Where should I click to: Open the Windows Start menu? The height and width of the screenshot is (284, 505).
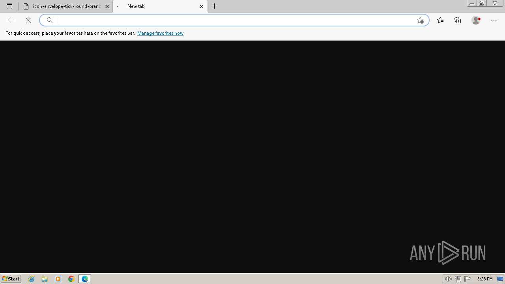point(11,279)
